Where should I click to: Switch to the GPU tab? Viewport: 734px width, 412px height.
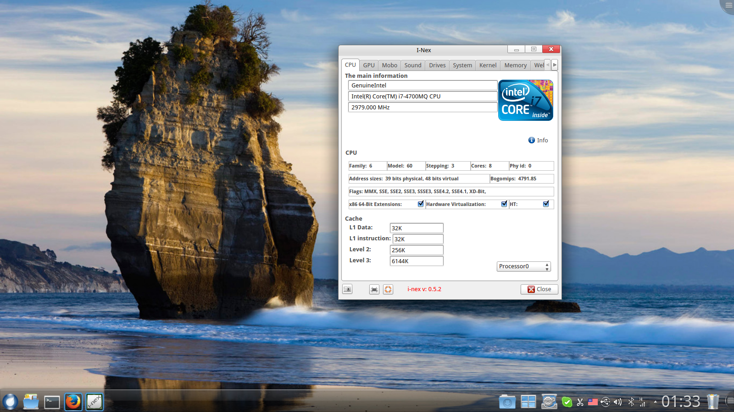[x=369, y=65]
